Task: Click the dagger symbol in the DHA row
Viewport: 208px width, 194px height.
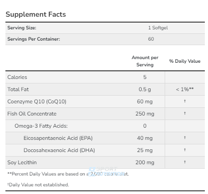Action: [x=185, y=150]
